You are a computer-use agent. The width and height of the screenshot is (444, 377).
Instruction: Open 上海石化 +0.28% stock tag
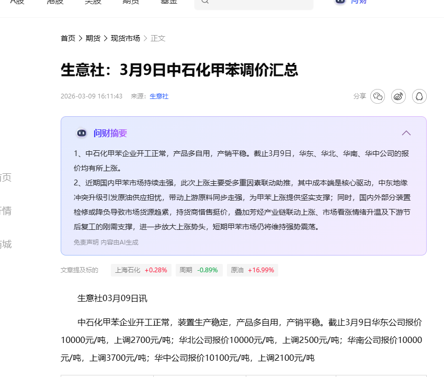pyautogui.click(x=141, y=270)
